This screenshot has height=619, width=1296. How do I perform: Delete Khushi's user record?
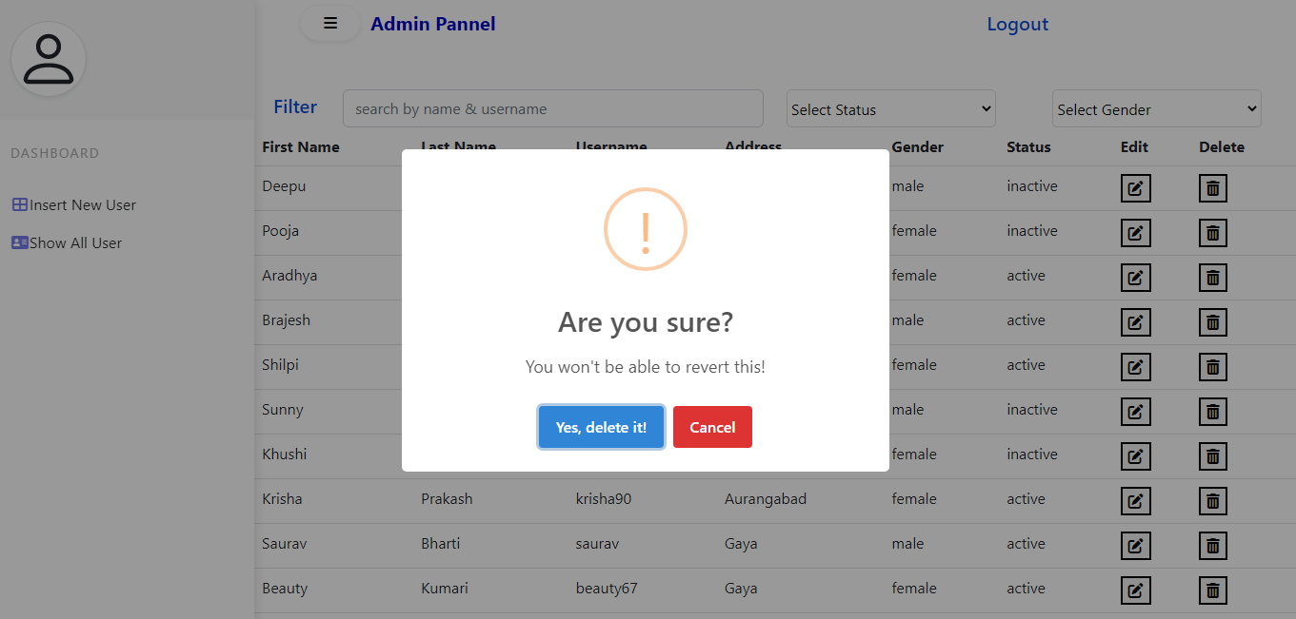tap(1212, 456)
